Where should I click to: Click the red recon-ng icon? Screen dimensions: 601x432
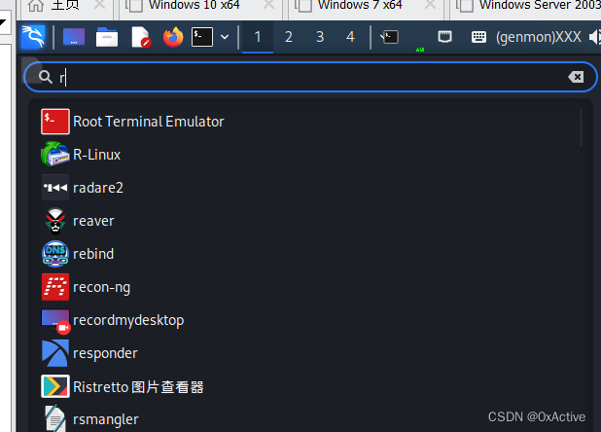pos(55,287)
